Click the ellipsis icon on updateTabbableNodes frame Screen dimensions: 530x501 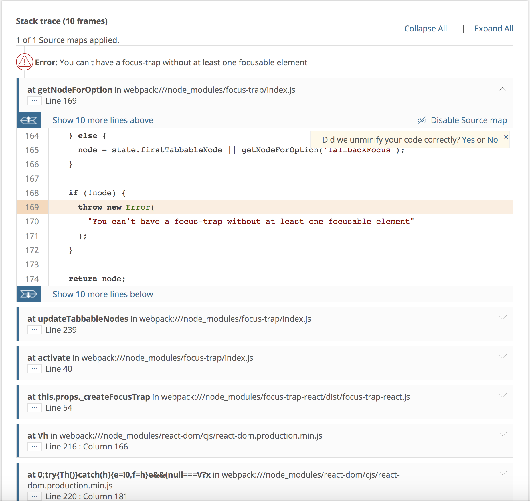click(x=35, y=330)
